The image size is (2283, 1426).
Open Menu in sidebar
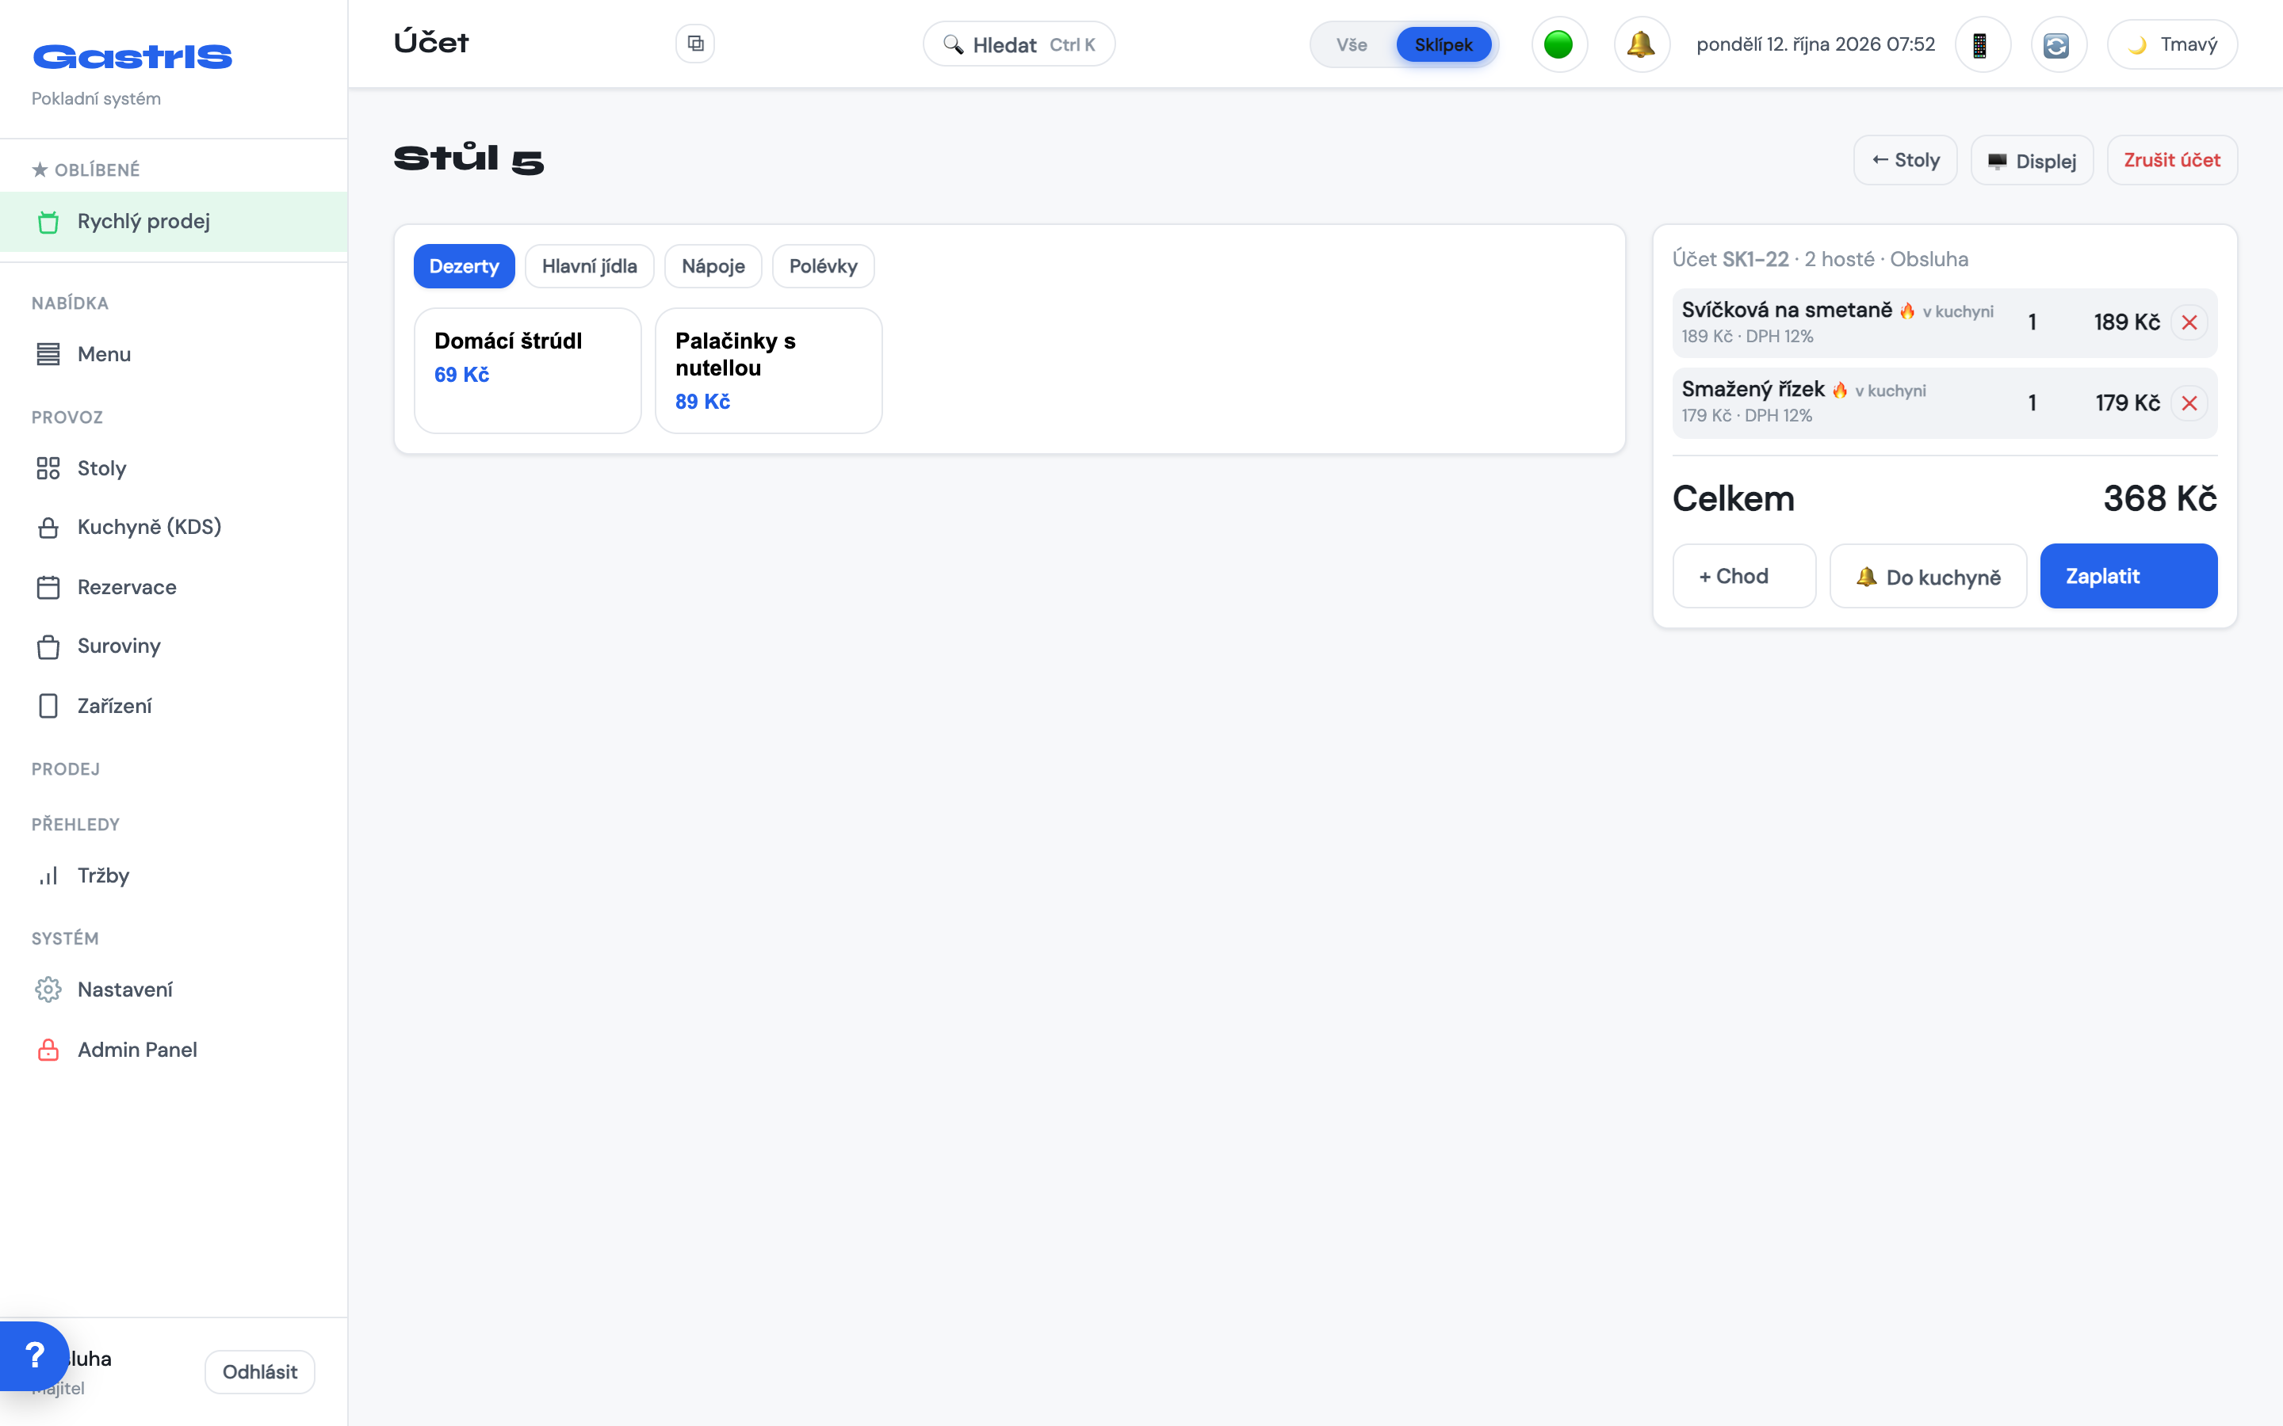click(x=174, y=355)
